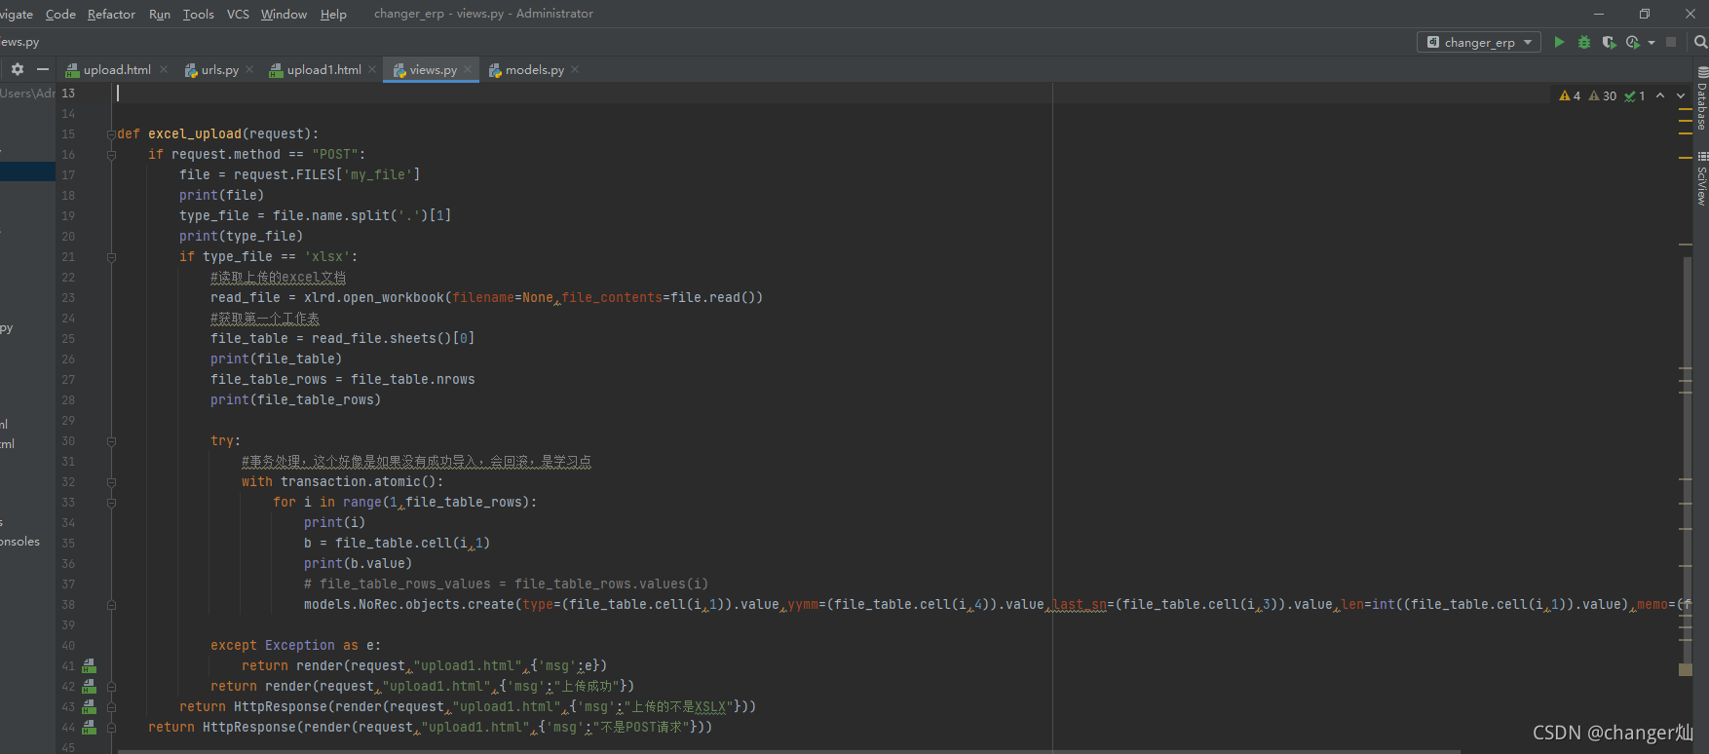Click the fold end marker on line 38
This screenshot has height=754, width=1709.
111,605
